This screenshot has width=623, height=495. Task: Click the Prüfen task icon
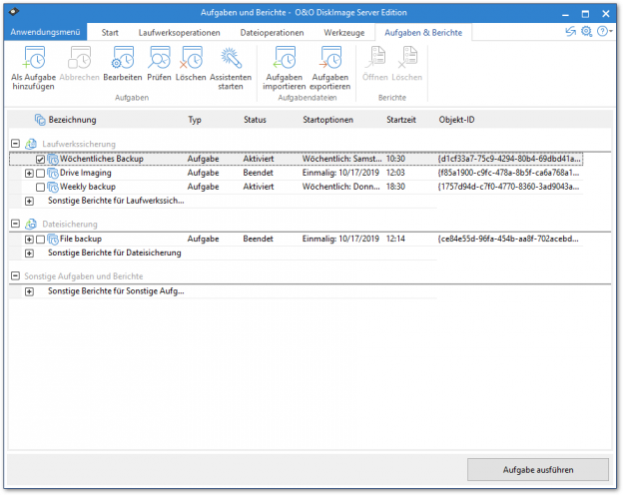point(159,58)
